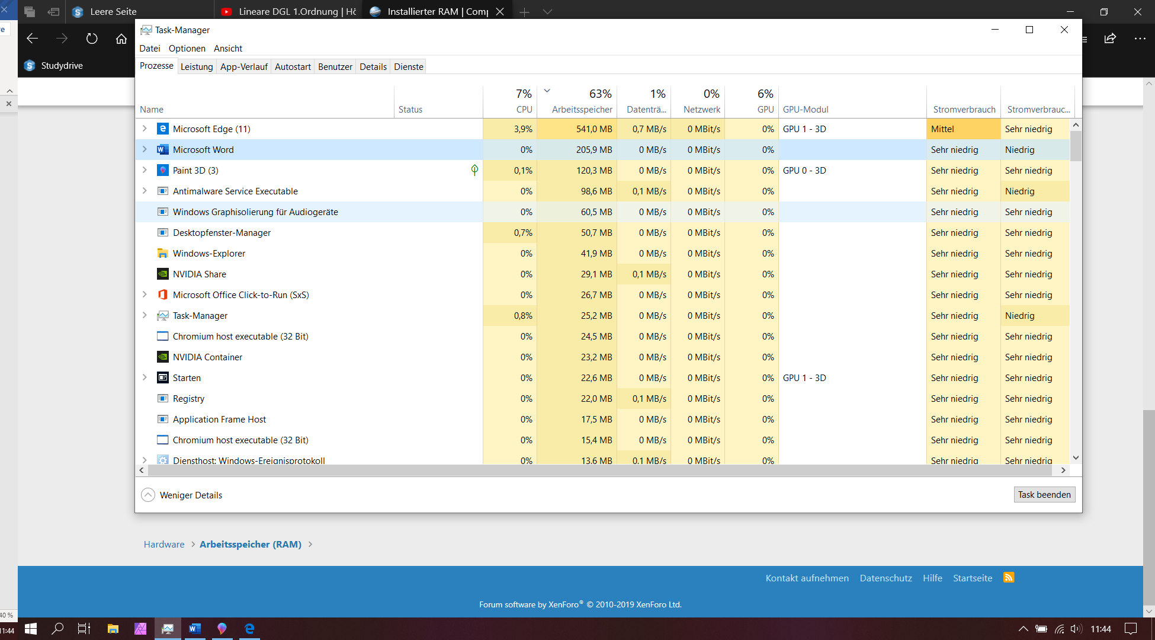Open the Ansicht menu
This screenshot has height=640, width=1155.
coord(228,49)
